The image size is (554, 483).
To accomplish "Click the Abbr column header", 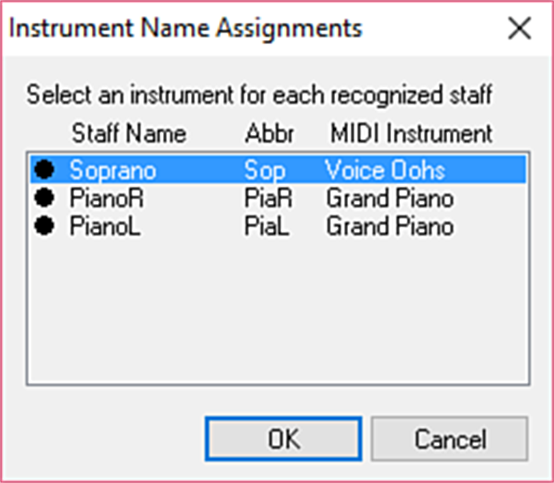I will (270, 134).
